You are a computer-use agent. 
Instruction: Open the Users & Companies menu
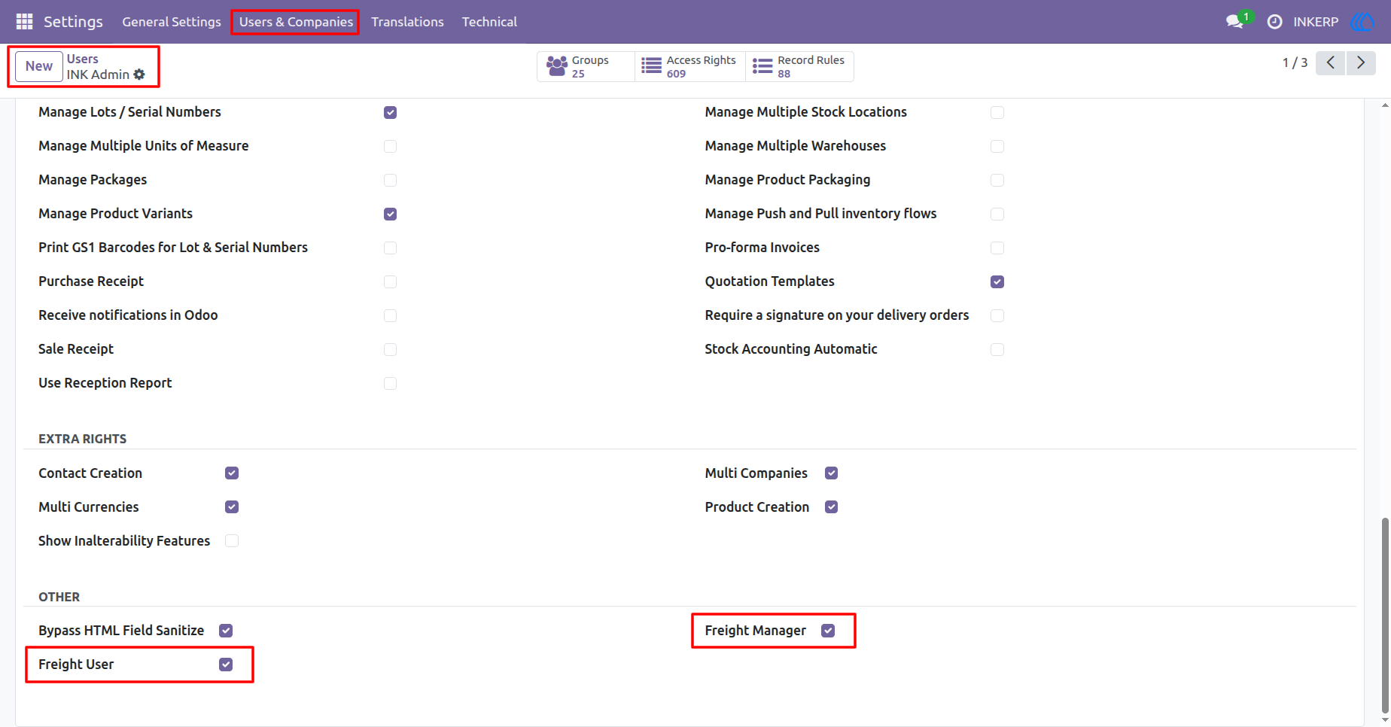click(296, 22)
